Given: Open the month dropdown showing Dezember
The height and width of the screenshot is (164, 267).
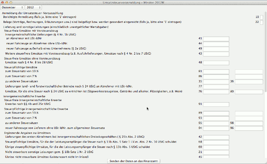Looking at the screenshot, I should coord(12,8).
